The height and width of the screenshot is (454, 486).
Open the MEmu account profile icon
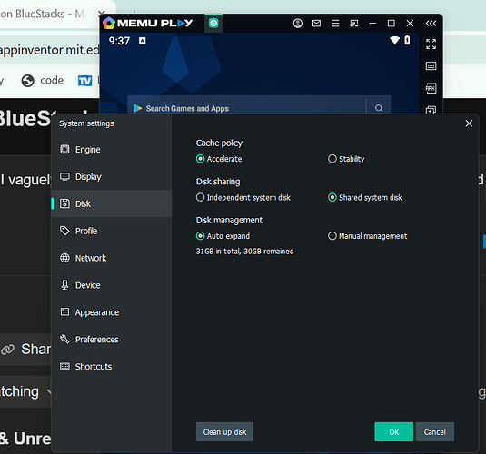(x=298, y=24)
